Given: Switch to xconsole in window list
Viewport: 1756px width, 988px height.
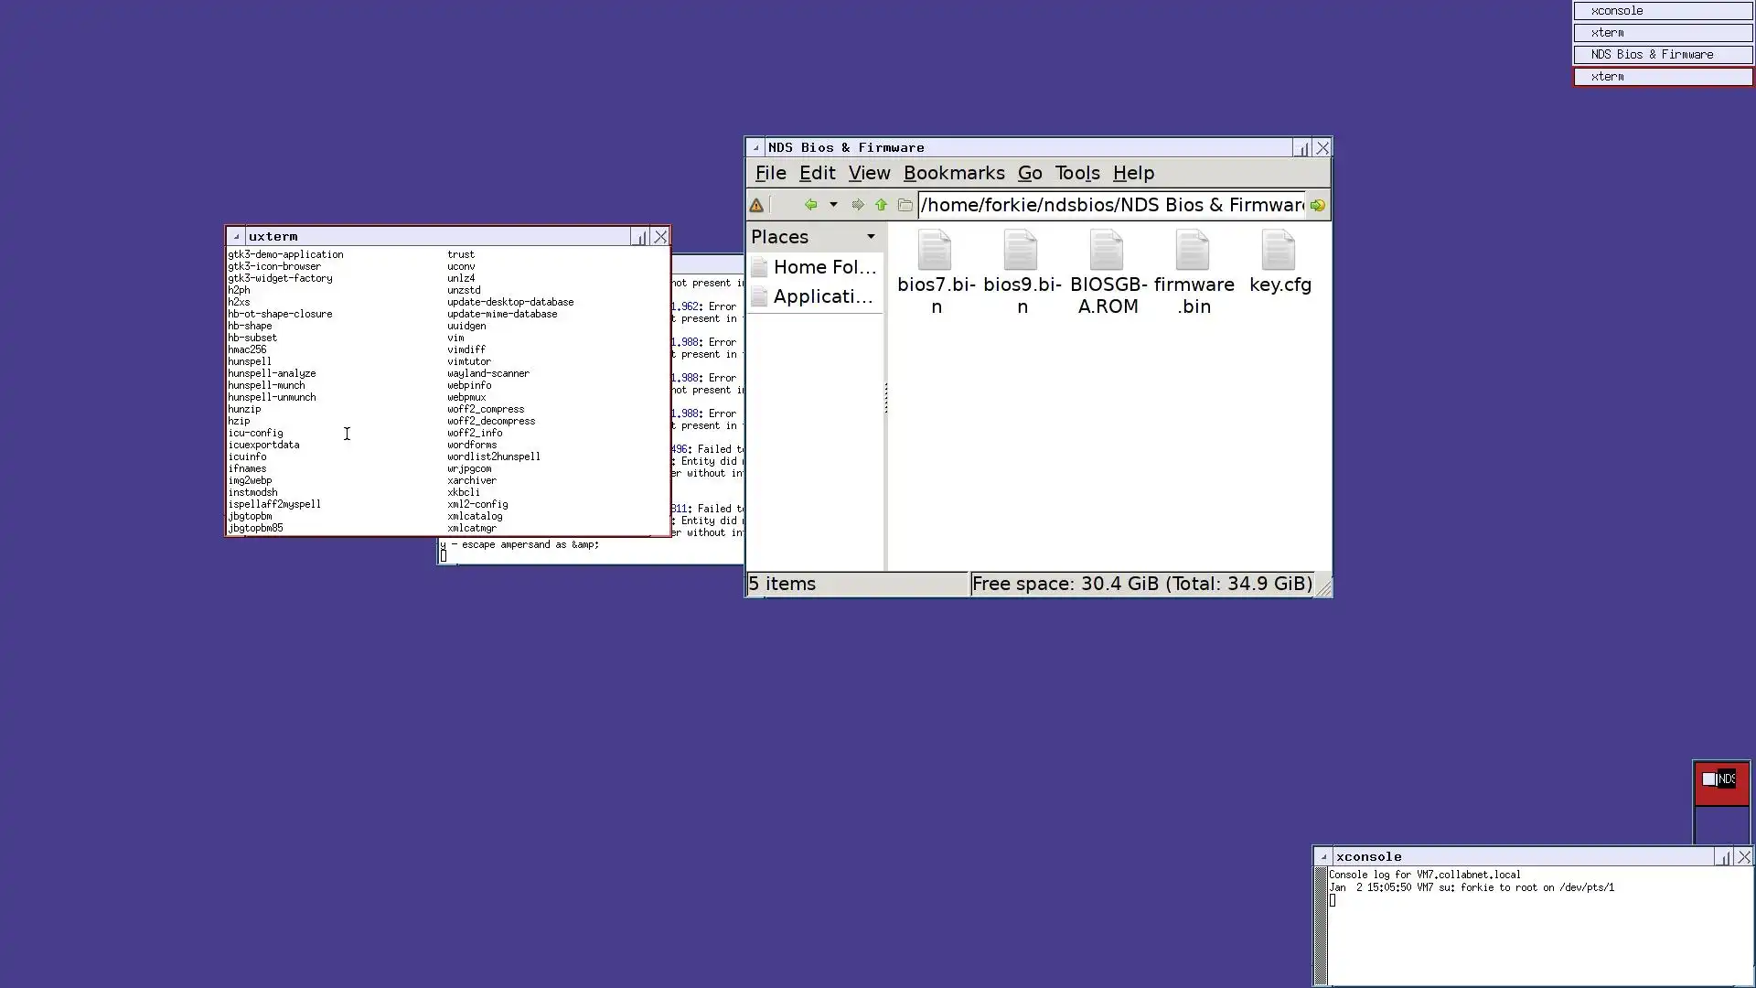Looking at the screenshot, I should tap(1662, 11).
